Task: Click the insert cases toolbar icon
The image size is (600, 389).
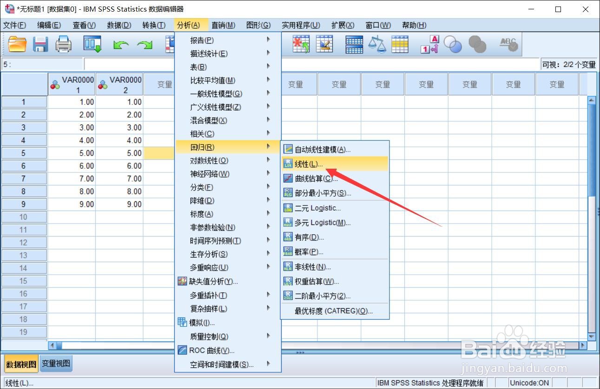Action: (301, 44)
